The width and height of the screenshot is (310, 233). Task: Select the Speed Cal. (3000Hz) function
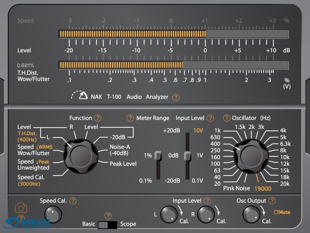(31, 180)
